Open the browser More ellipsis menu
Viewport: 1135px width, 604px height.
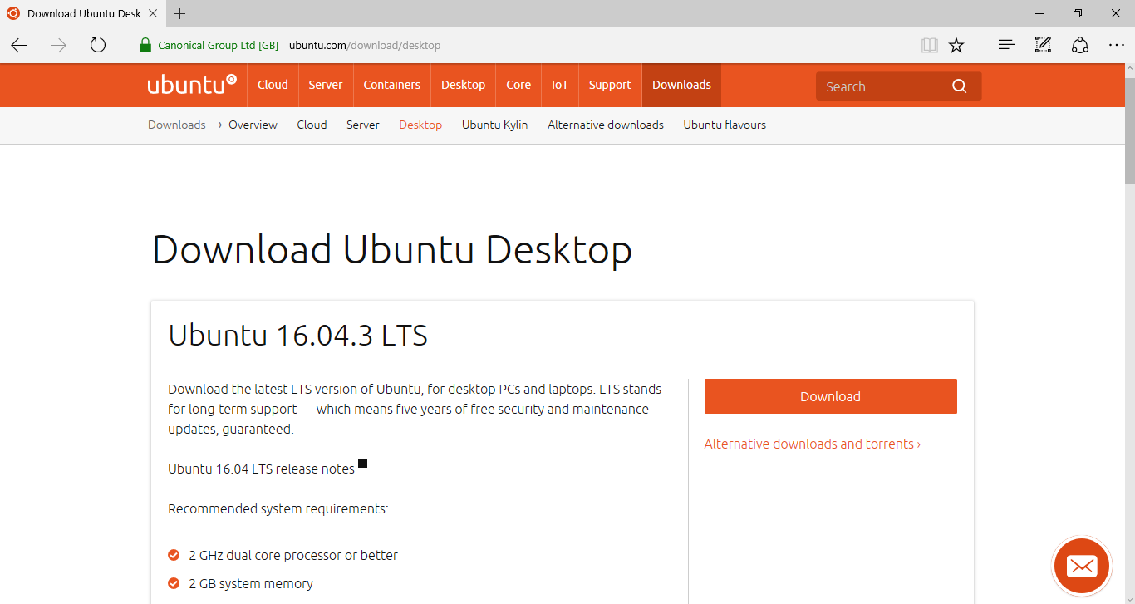click(x=1116, y=45)
